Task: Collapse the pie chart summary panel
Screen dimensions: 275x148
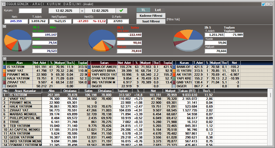Action: (4, 27)
